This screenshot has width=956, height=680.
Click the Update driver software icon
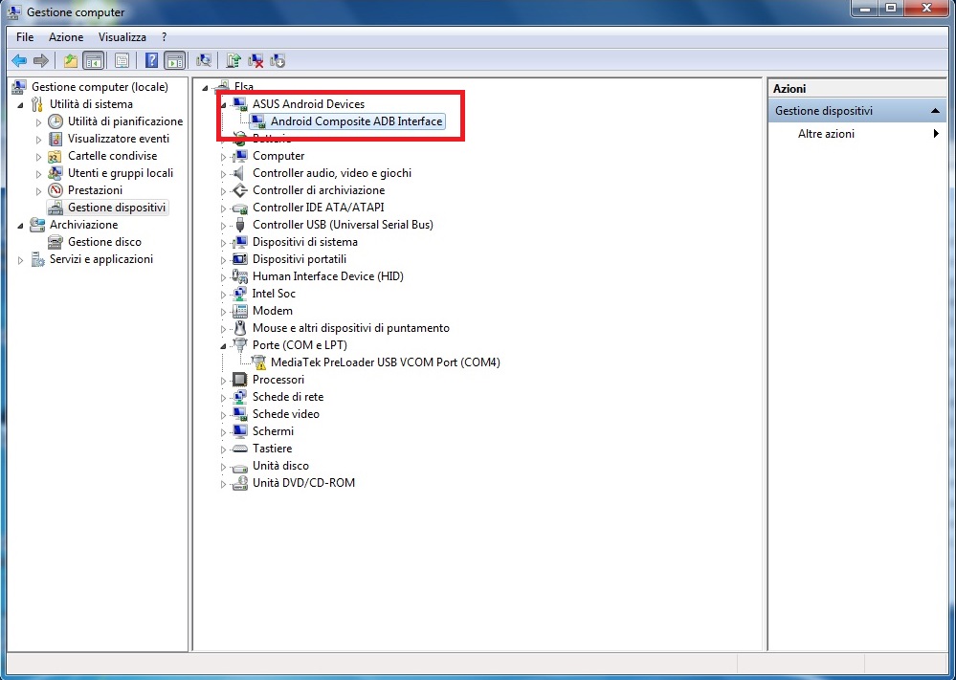(x=233, y=61)
